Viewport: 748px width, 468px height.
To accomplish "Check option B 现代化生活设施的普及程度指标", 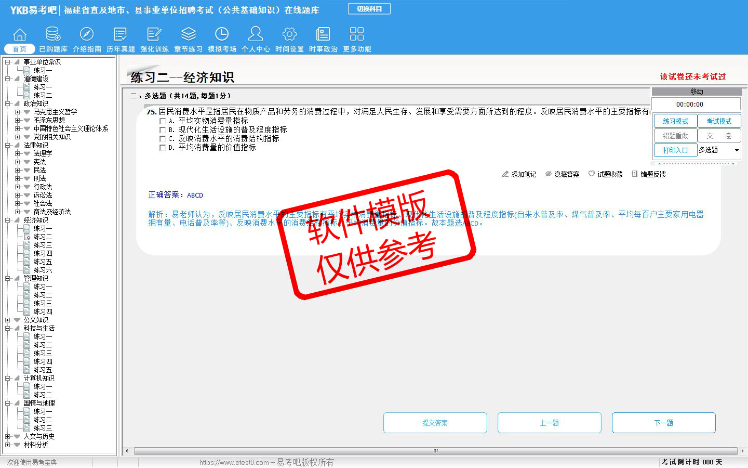I will (163, 130).
